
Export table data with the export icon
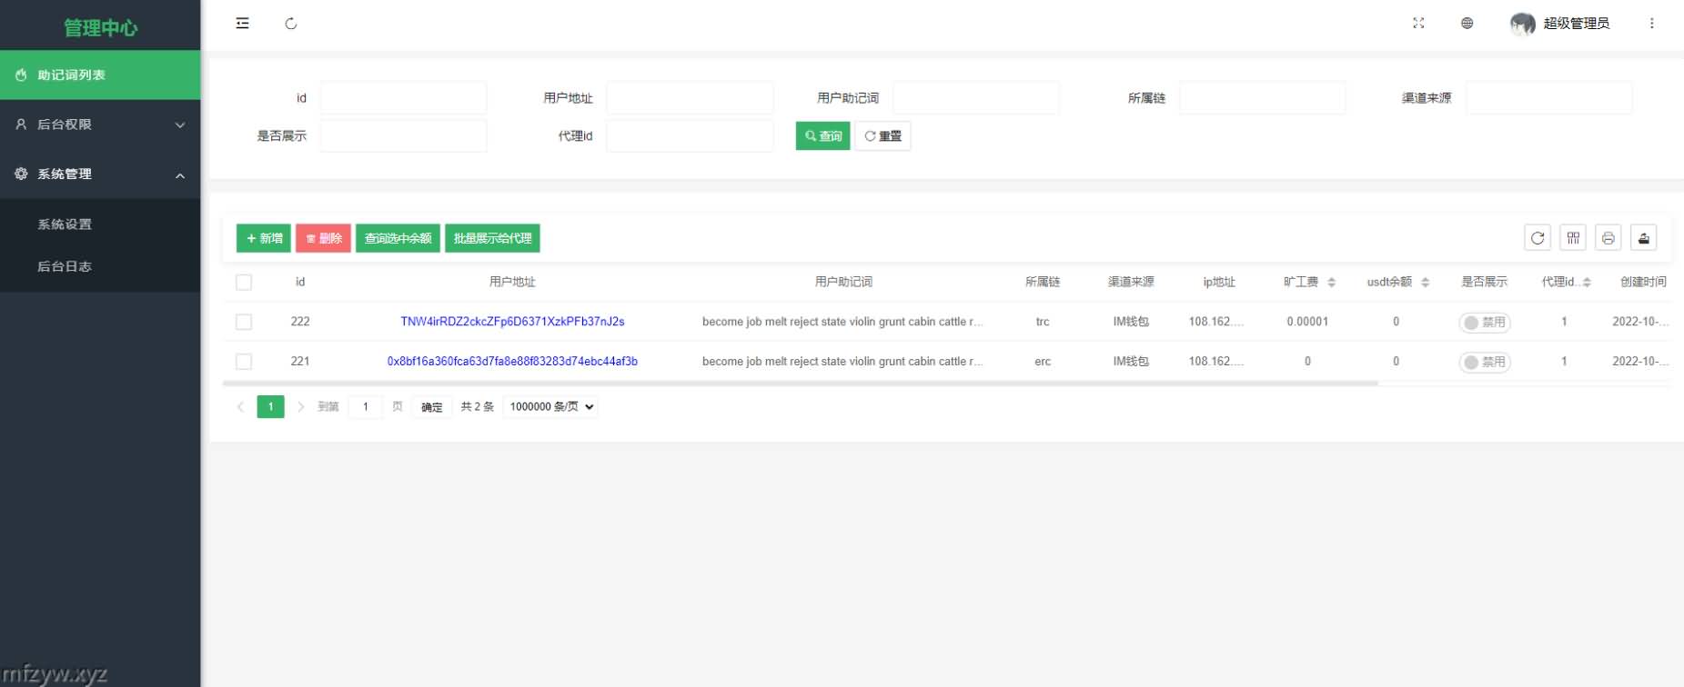coord(1643,238)
